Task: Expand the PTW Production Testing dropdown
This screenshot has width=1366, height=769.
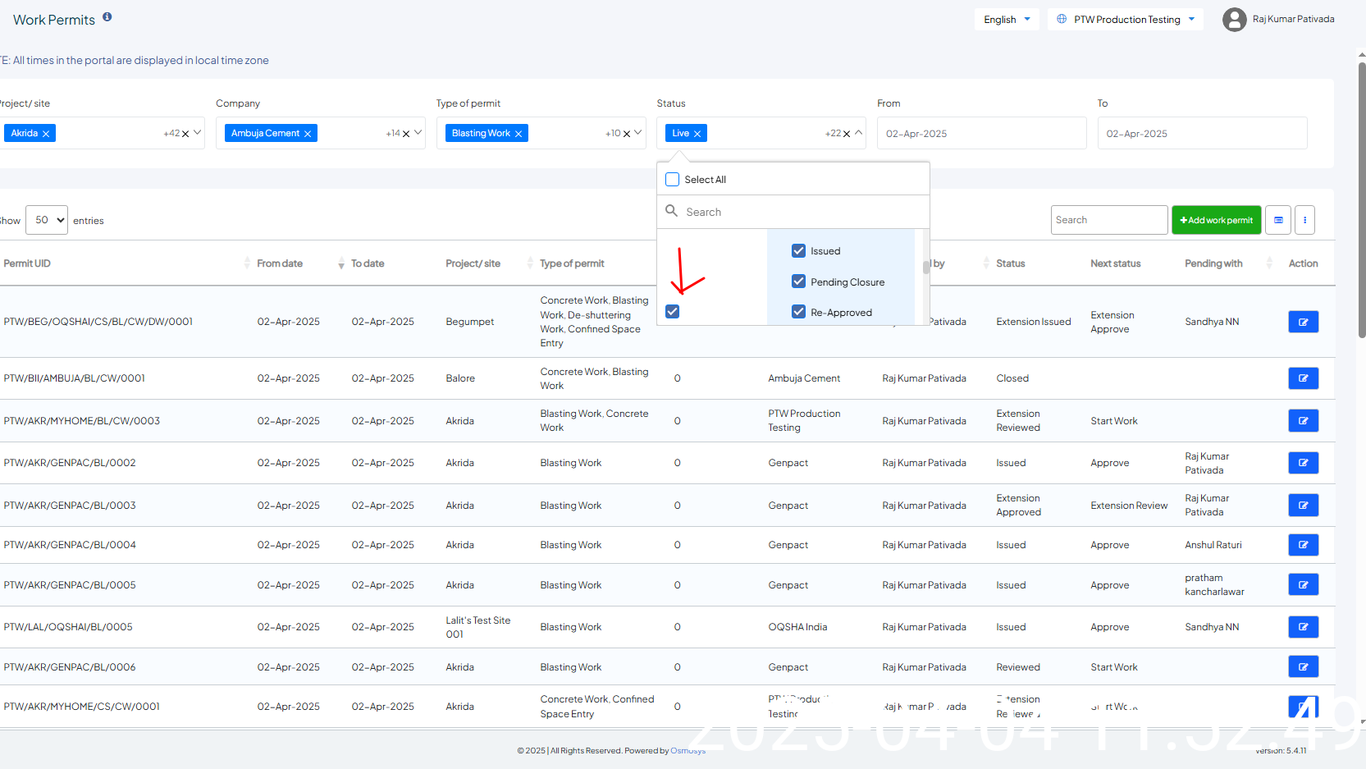Action: [1125, 20]
